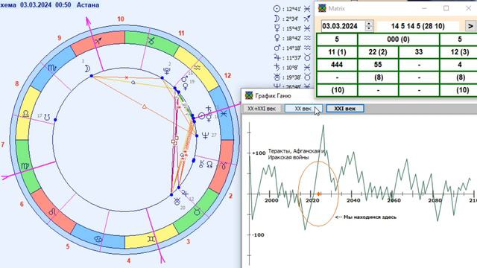Click the '+100' label on the graph axis
The height and width of the screenshot is (268, 477).
259,153
